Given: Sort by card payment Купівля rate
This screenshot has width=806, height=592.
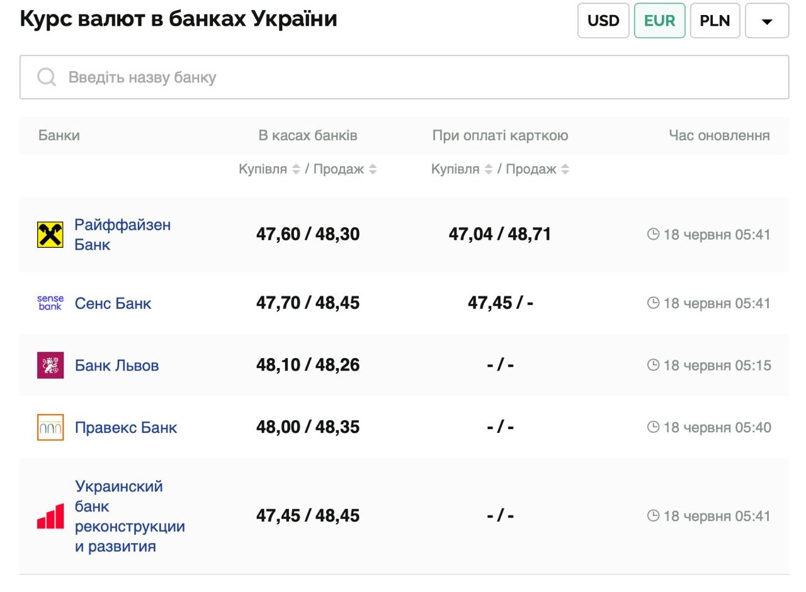Looking at the screenshot, I should coord(488,169).
